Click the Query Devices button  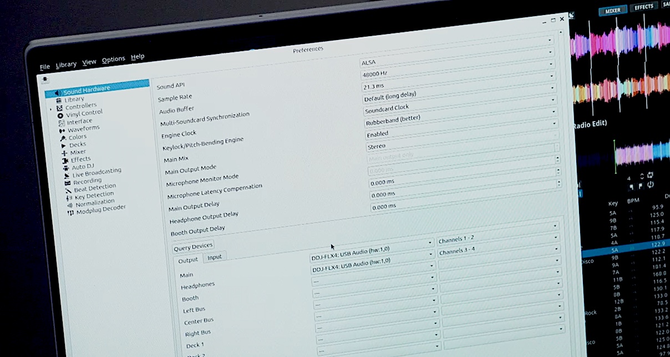(193, 247)
